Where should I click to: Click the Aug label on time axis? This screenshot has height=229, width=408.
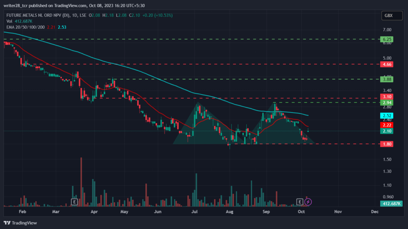click(229, 211)
